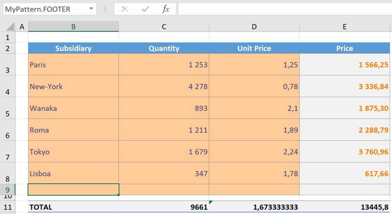Click the TOTAL label cell
Screen dimensions: 392x214
pyautogui.click(x=73, y=207)
